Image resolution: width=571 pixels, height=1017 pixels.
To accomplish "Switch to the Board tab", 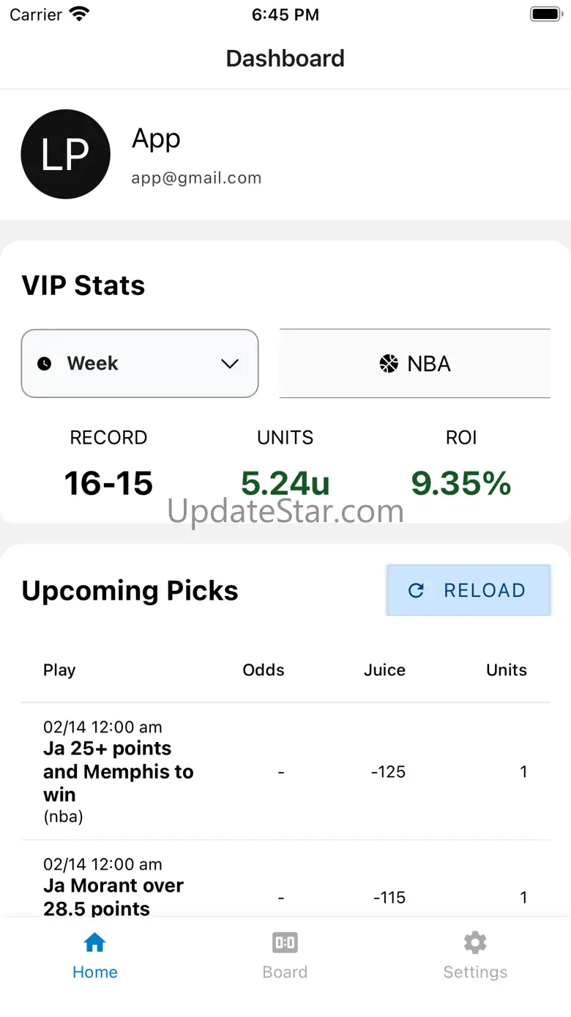I will pos(285,957).
